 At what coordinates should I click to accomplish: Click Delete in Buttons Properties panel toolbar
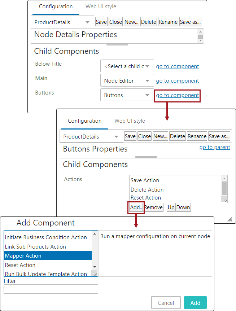pyautogui.click(x=178, y=136)
